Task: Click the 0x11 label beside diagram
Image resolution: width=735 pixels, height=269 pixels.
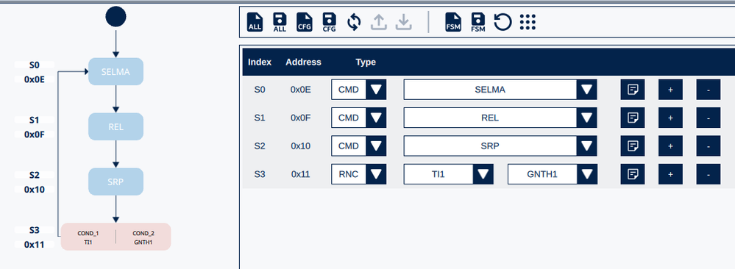Action: click(35, 245)
